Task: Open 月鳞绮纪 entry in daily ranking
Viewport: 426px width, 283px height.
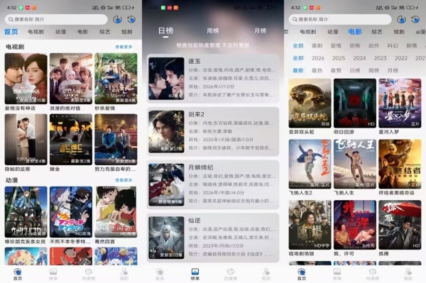Action: click(213, 184)
